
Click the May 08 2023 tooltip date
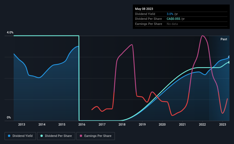[x=144, y=9]
